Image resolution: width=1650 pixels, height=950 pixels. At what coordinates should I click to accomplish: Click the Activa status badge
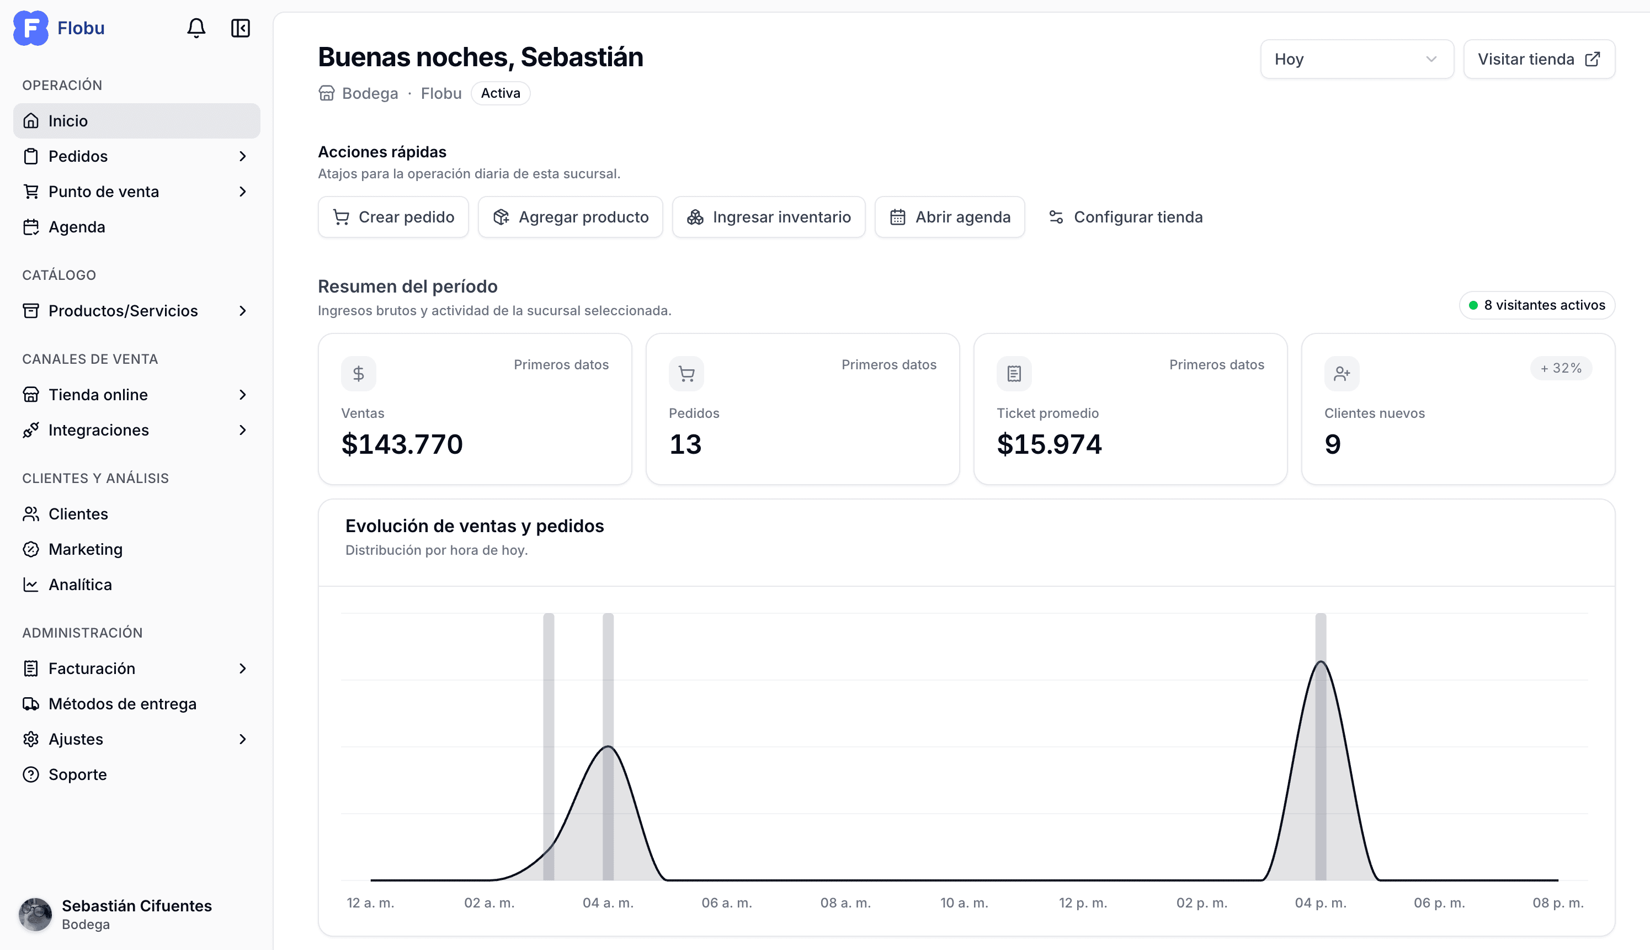500,93
